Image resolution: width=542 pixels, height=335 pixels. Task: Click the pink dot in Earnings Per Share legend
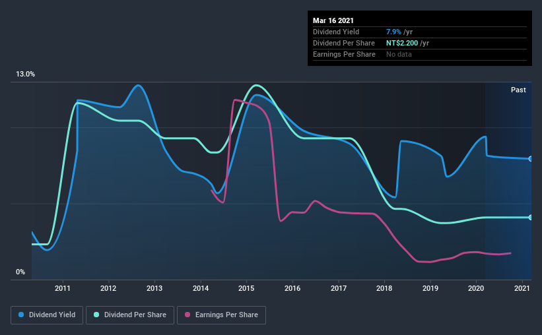pos(187,315)
